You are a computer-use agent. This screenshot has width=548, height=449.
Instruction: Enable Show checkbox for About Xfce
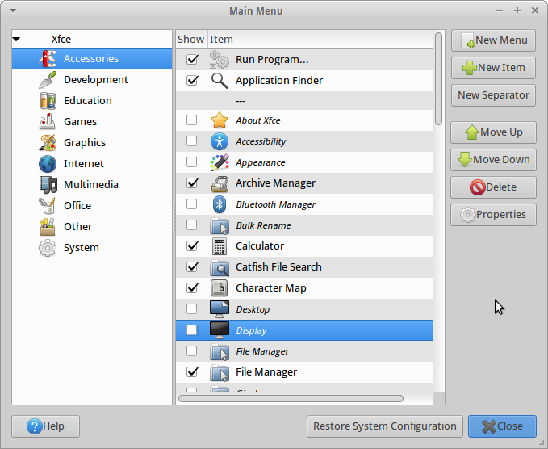point(191,120)
